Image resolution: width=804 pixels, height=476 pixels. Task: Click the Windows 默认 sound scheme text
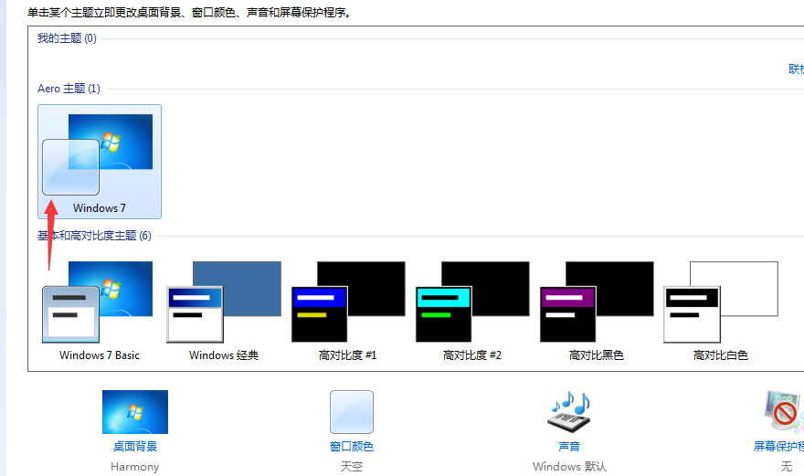tap(569, 467)
